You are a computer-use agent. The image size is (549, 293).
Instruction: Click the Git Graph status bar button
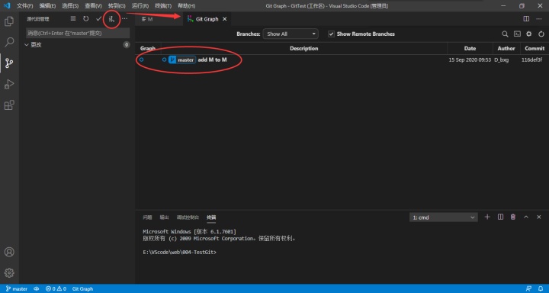(x=82, y=288)
